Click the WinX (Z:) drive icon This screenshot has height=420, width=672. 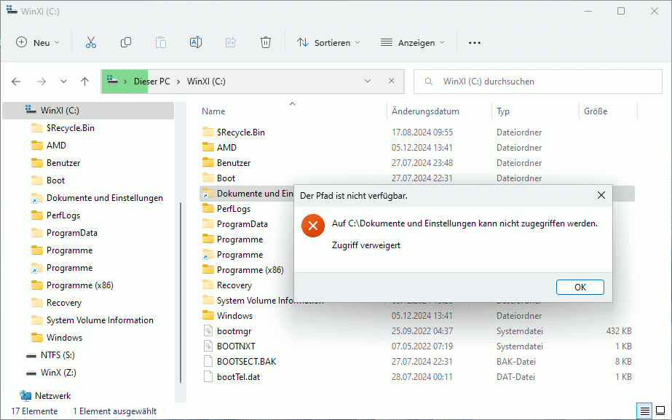tap(31, 373)
